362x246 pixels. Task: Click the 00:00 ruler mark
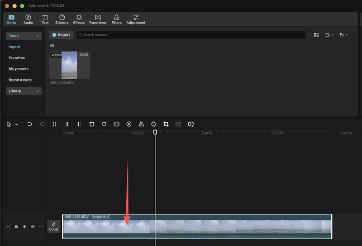(69, 133)
